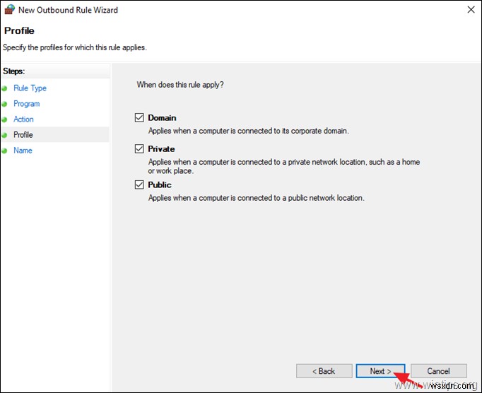This screenshot has height=393, width=482.
Task: Toggle the Public profile checkbox
Action: pyautogui.click(x=139, y=184)
